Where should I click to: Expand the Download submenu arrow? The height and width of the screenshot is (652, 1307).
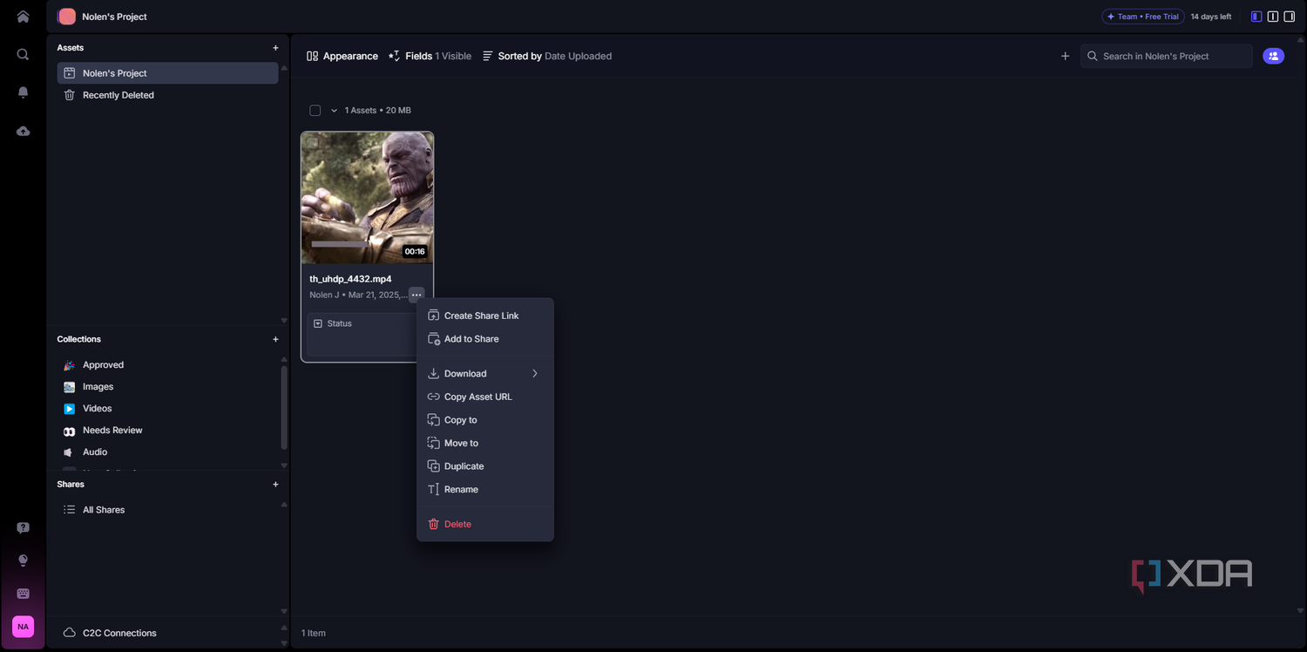[534, 373]
